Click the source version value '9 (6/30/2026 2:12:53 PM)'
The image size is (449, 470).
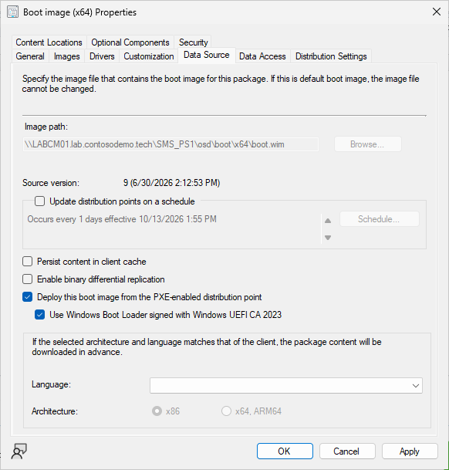(x=171, y=183)
